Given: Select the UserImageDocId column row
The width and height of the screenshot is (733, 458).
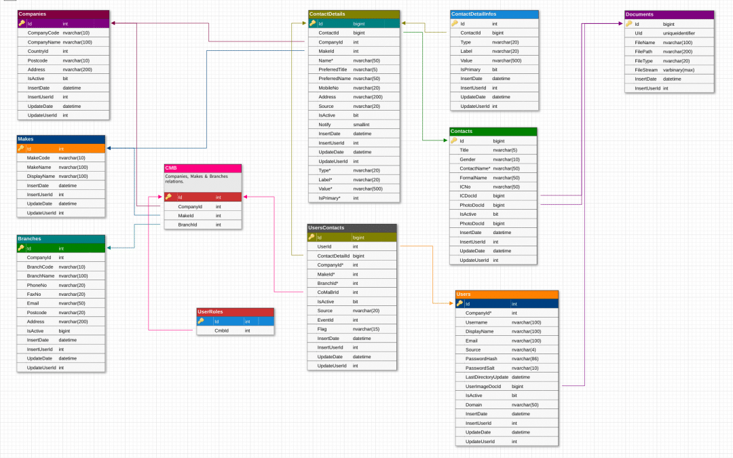Looking at the screenshot, I should (507, 387).
